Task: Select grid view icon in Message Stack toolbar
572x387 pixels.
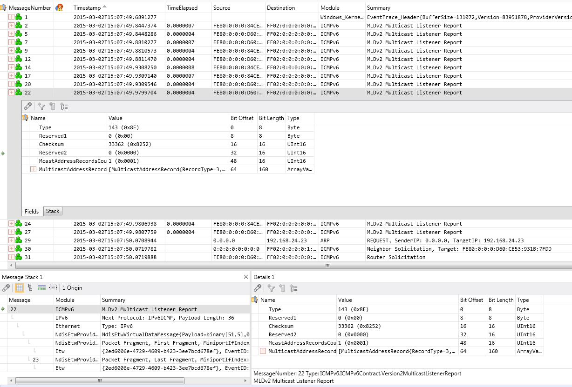Action: [20, 288]
